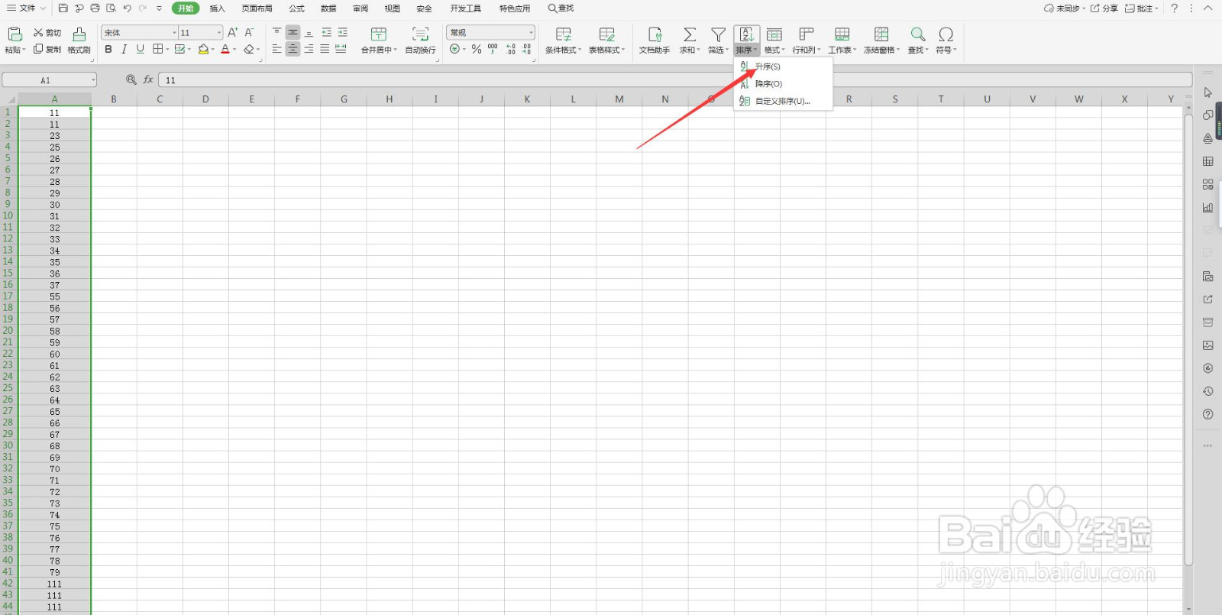This screenshot has height=615, width=1222.
Task: Click the fx insert function icon
Action: 148,79
